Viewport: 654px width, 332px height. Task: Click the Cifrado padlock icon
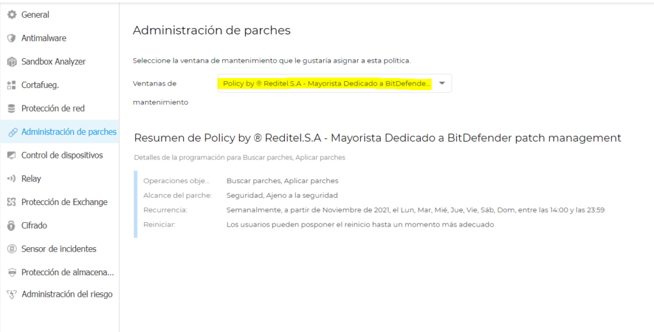[x=11, y=225]
